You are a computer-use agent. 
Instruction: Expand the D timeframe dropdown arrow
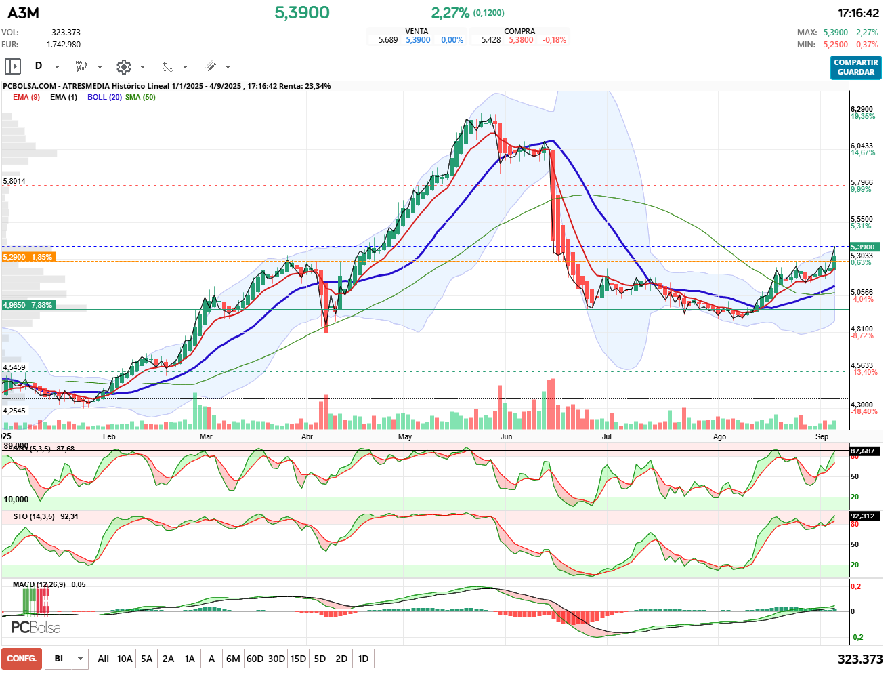click(57, 67)
